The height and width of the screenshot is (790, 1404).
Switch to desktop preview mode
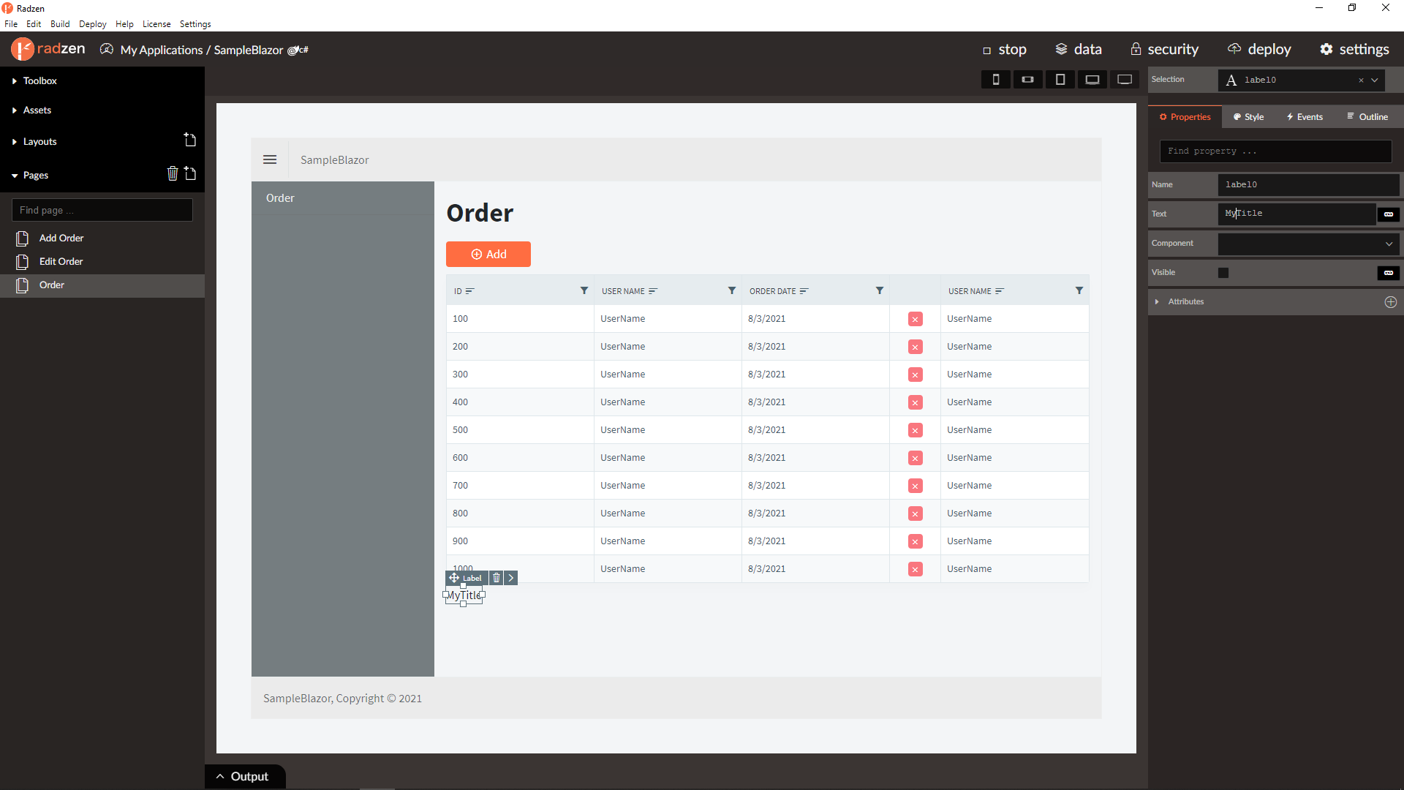(1125, 79)
